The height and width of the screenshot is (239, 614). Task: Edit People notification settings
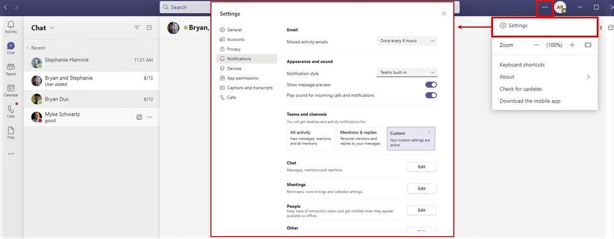pos(422,210)
